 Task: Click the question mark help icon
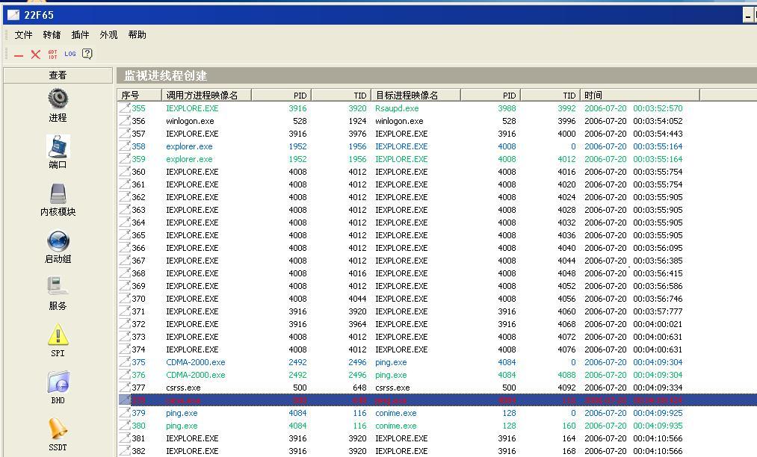pos(87,54)
